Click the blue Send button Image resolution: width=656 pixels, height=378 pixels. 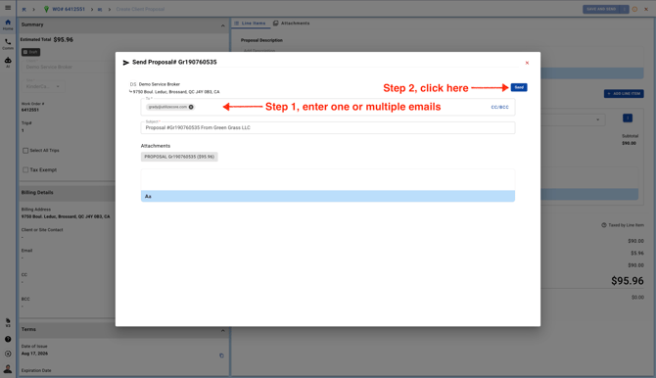tap(519, 87)
